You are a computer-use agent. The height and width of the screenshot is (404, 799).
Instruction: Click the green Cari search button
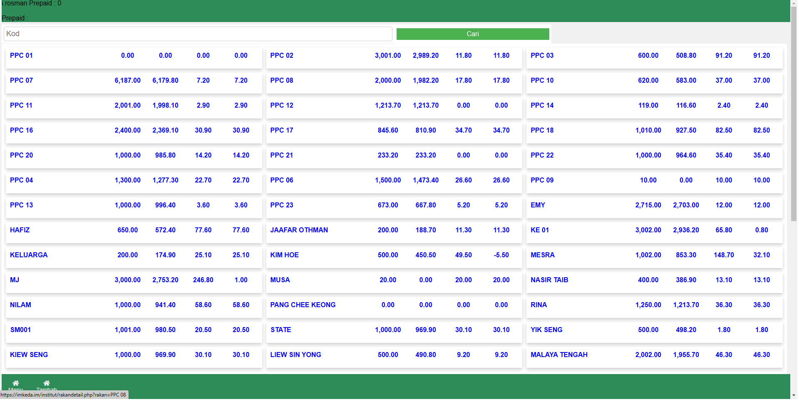click(x=472, y=34)
